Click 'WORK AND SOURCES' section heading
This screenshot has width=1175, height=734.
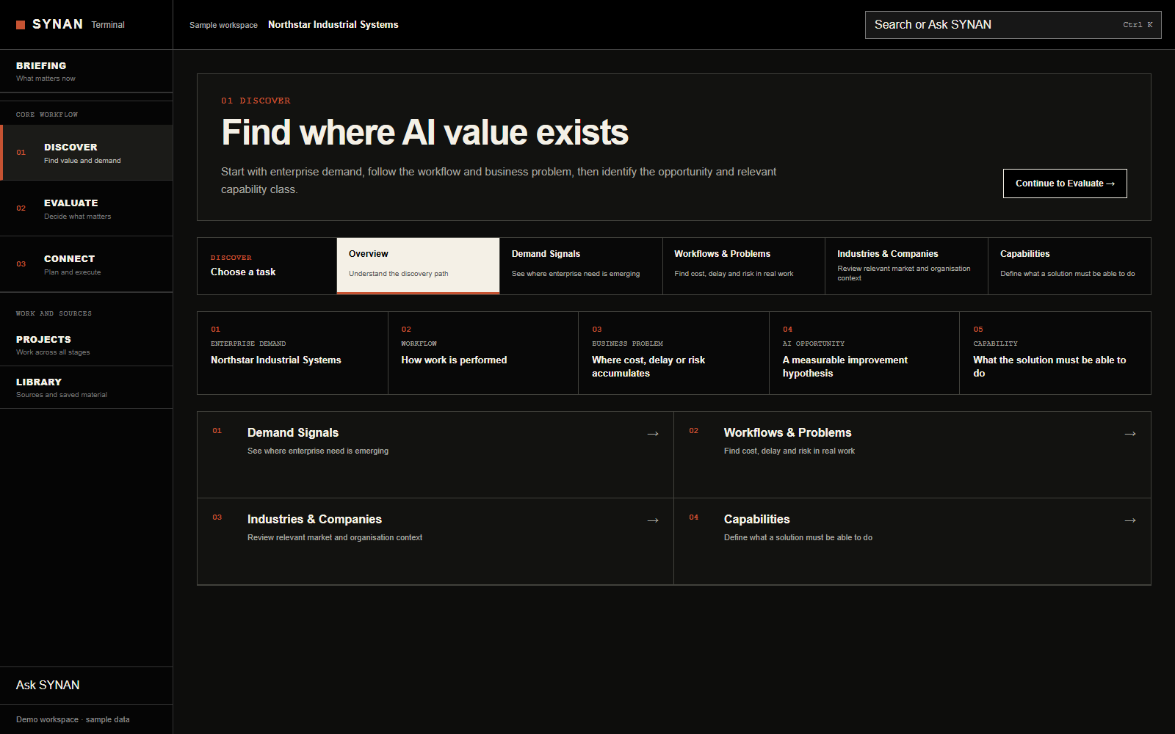coord(54,313)
